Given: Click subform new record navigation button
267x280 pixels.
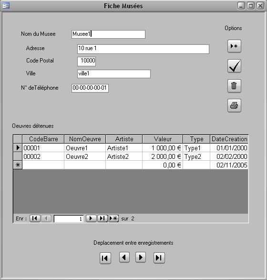Looking at the screenshot, I should pyautogui.click(x=113, y=218).
